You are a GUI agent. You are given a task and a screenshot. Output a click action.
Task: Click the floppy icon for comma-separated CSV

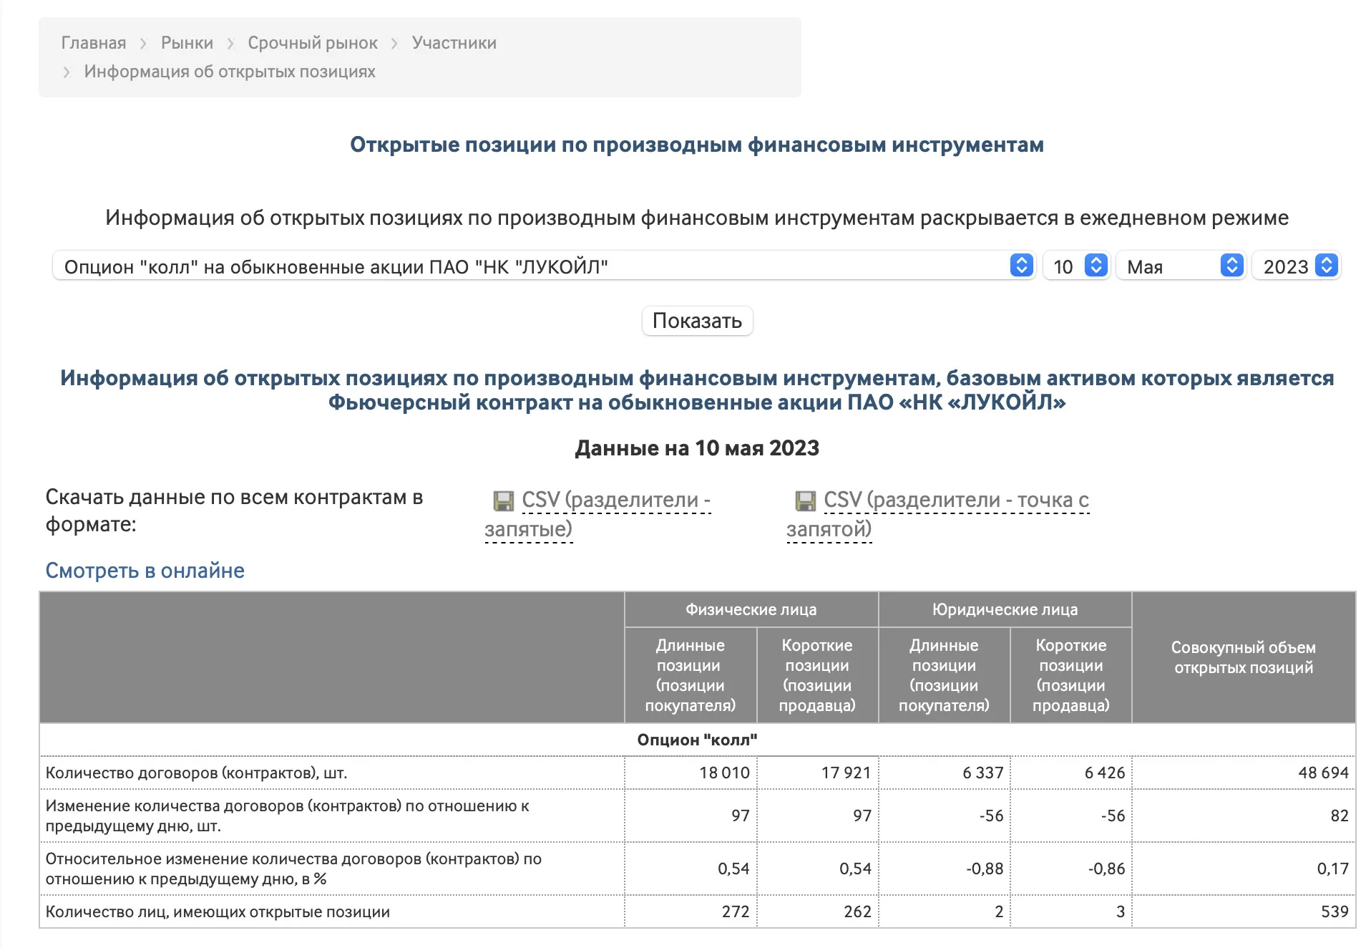(504, 500)
